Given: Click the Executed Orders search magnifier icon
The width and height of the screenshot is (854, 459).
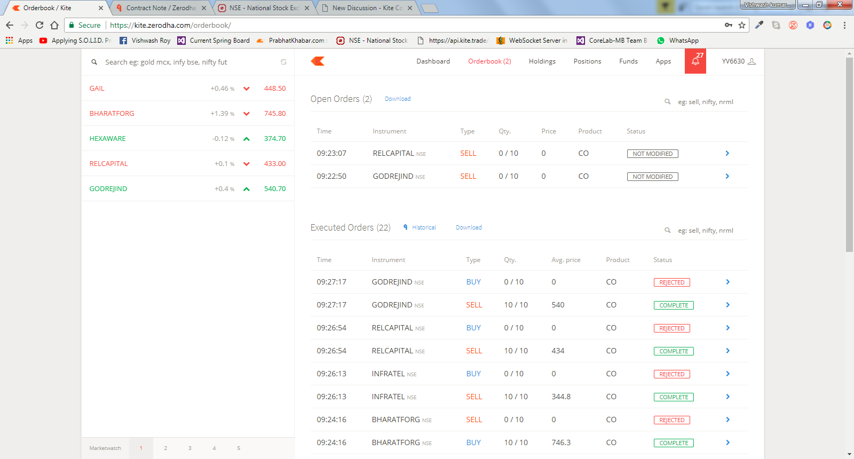Looking at the screenshot, I should [667, 230].
